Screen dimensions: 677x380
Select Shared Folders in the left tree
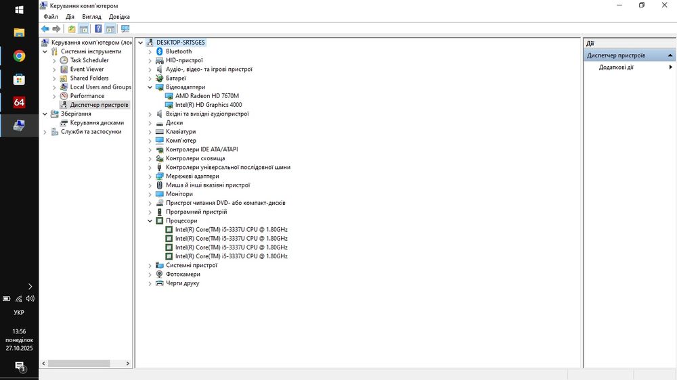(x=89, y=78)
